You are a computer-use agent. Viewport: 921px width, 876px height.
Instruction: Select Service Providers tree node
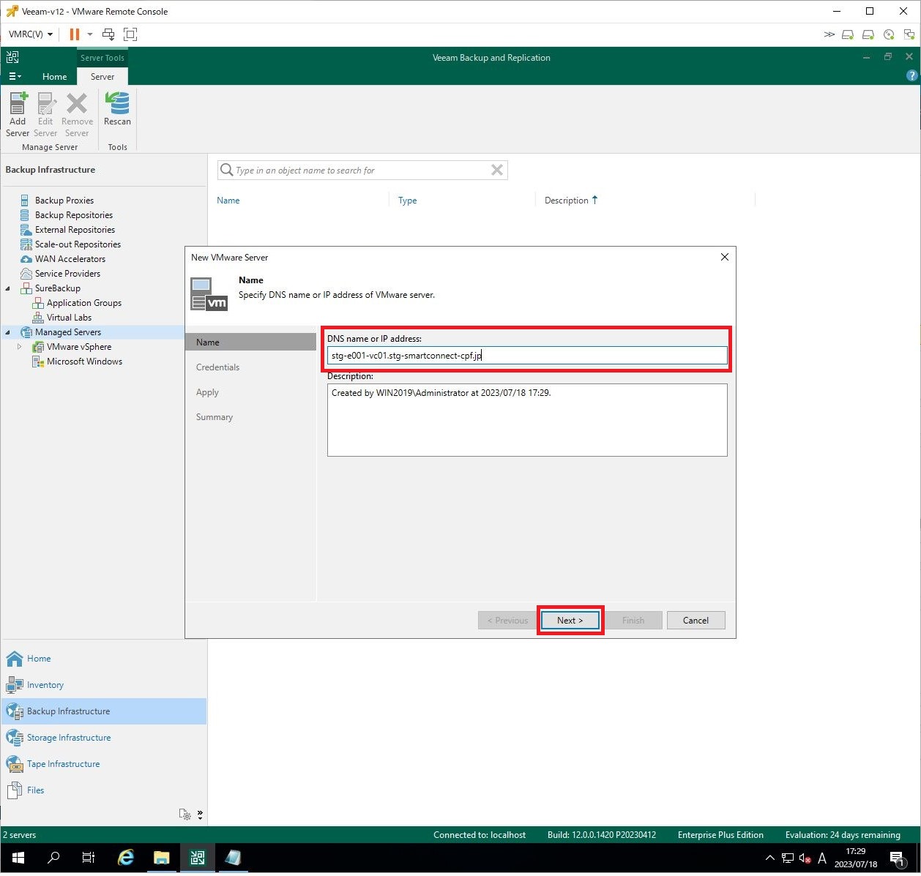(x=67, y=274)
